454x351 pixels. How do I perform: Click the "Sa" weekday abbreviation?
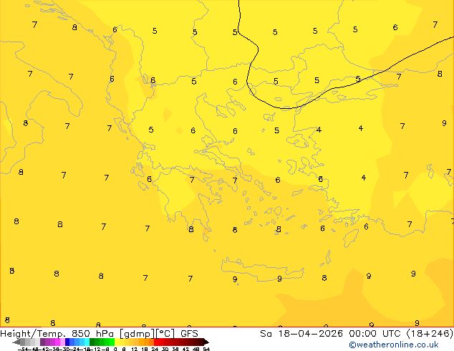(x=266, y=334)
